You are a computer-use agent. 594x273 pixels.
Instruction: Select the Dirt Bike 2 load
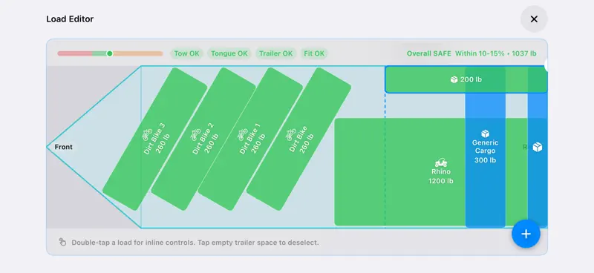(203, 139)
